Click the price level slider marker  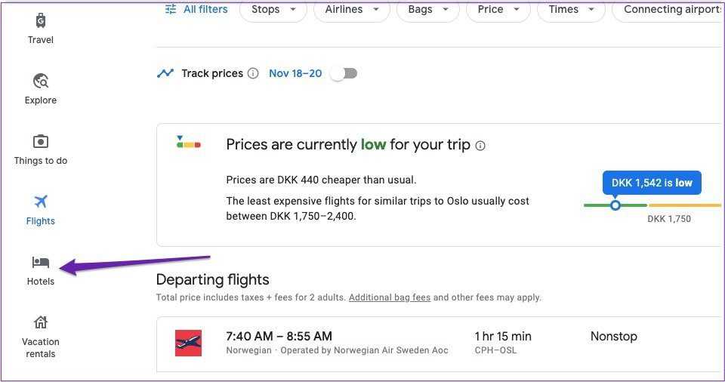pyautogui.click(x=615, y=205)
